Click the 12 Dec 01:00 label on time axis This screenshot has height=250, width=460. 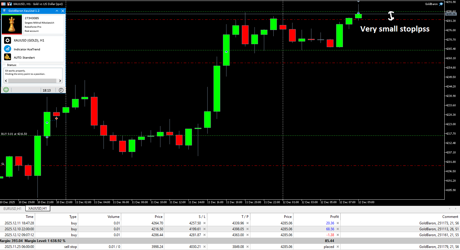click(x=291, y=202)
